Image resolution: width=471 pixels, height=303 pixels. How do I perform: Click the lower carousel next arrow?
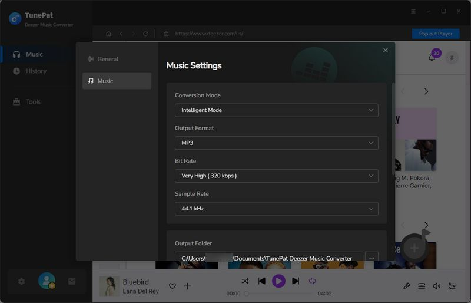coord(426,225)
